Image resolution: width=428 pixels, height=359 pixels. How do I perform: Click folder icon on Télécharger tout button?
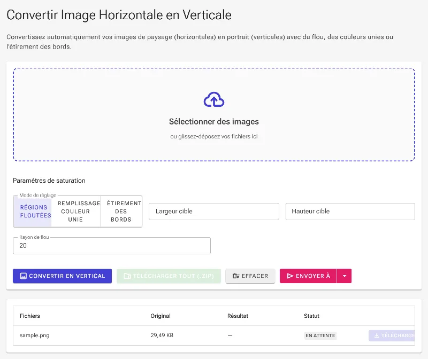click(127, 276)
